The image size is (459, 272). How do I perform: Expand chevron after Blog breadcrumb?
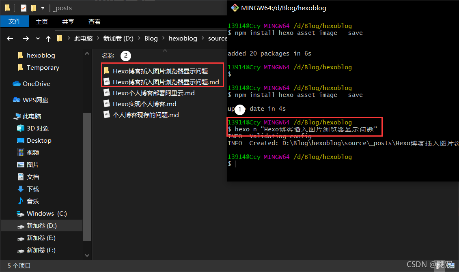pos(163,38)
